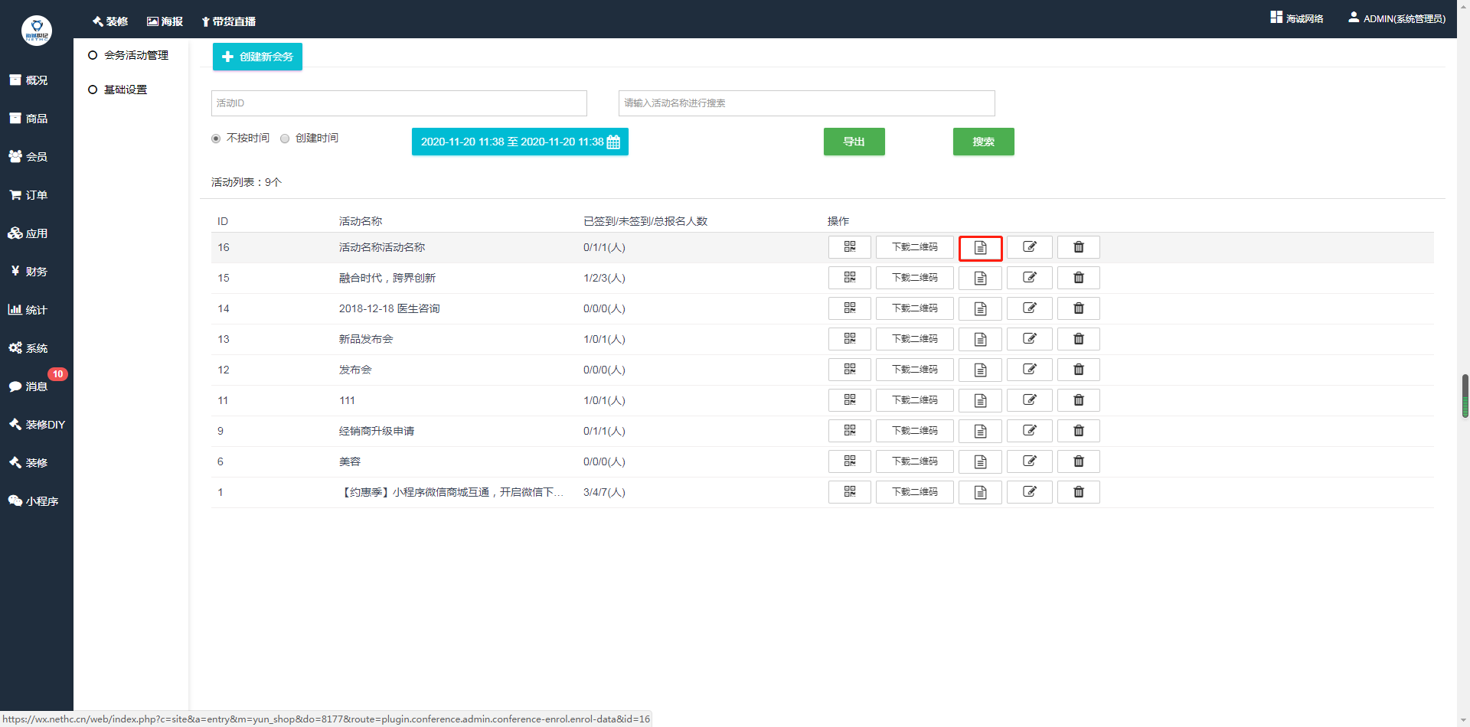Image resolution: width=1470 pixels, height=727 pixels.
Task: Delete the 发布会 activity with trash icon
Action: click(1078, 370)
